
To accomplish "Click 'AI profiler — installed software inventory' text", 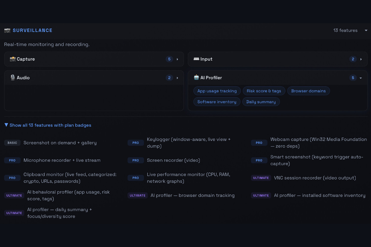I will (x=320, y=195).
